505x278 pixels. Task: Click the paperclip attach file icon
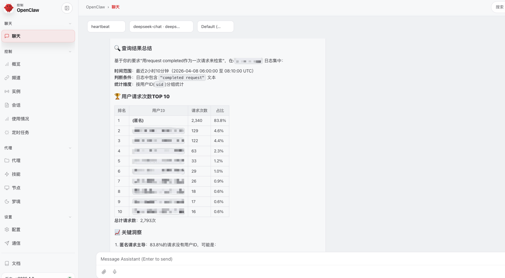[104, 272]
